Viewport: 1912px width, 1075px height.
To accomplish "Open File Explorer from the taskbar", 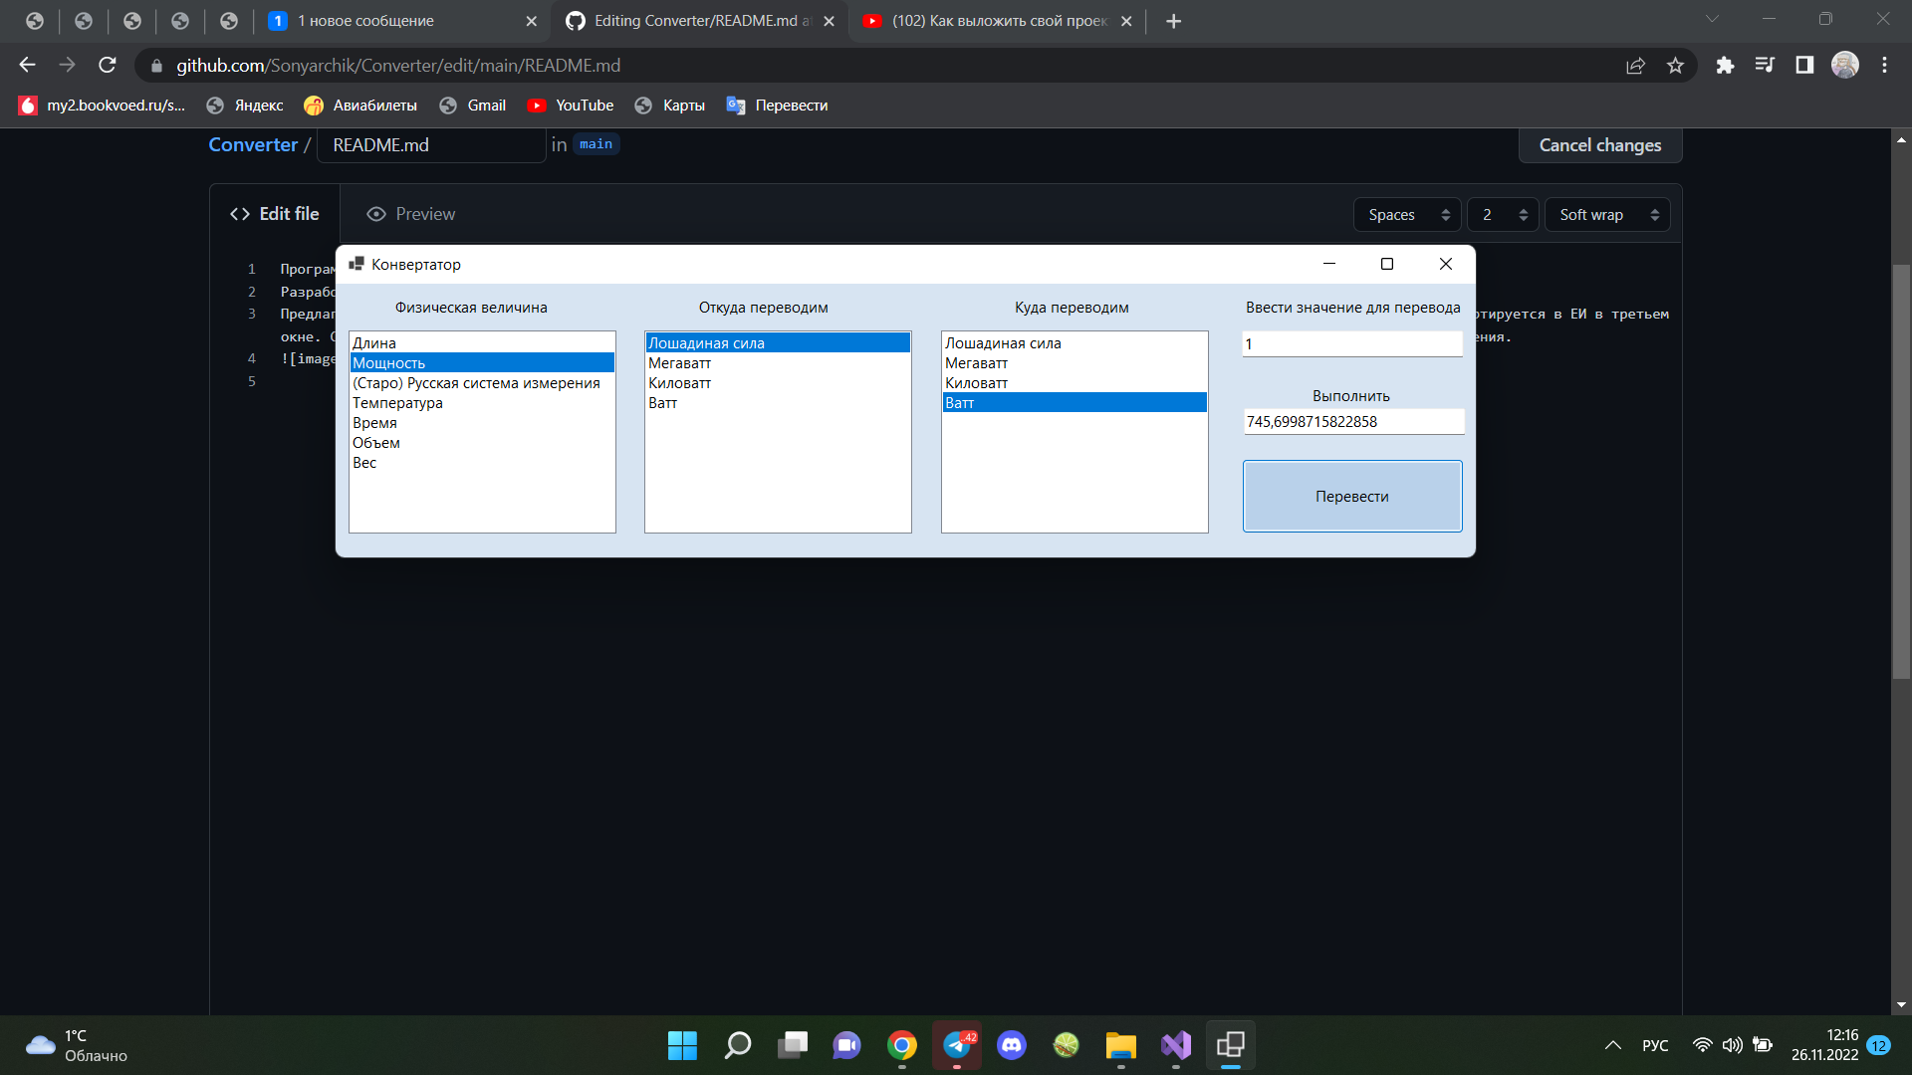I will [x=1120, y=1045].
